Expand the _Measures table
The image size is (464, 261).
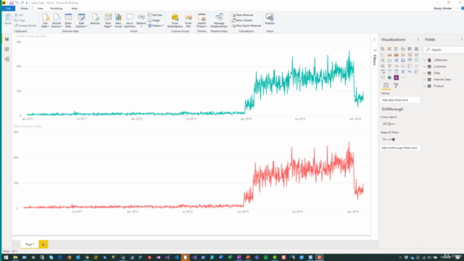(x=425, y=60)
